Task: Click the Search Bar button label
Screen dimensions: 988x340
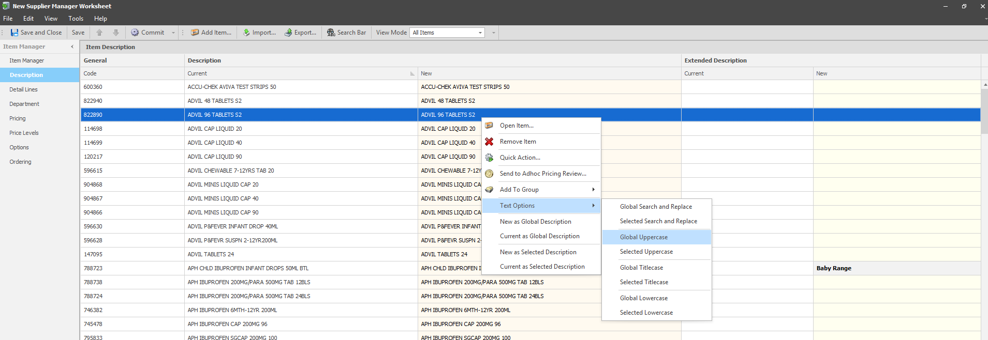Action: coord(351,33)
